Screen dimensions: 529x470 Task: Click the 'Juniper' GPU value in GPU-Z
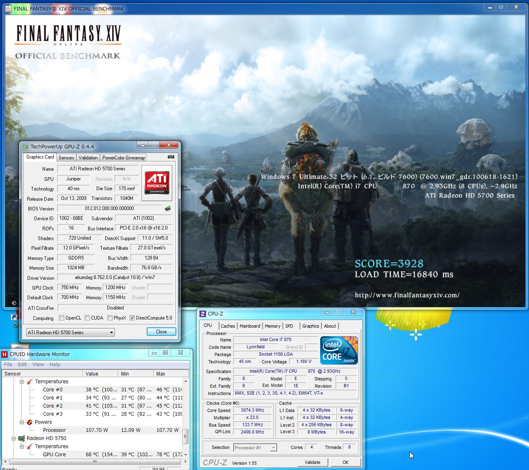74,179
